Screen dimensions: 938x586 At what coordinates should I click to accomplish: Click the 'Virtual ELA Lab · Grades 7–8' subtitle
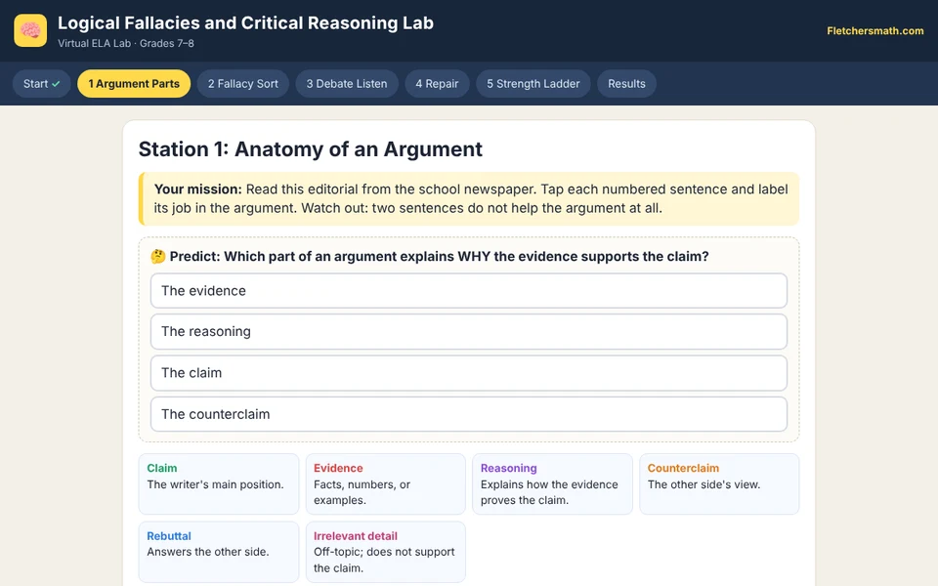[x=126, y=43]
